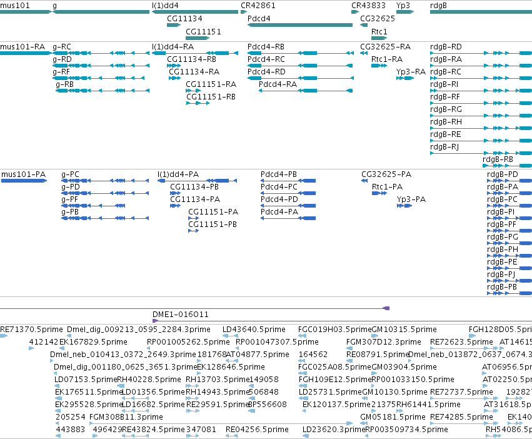Viewport: 532px width, 439px height.
Task: Select the Pdcd4 gene label
Action: (x=259, y=18)
